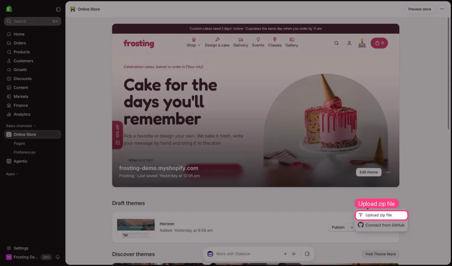Click the dev badge beside the store name

coord(46,257)
